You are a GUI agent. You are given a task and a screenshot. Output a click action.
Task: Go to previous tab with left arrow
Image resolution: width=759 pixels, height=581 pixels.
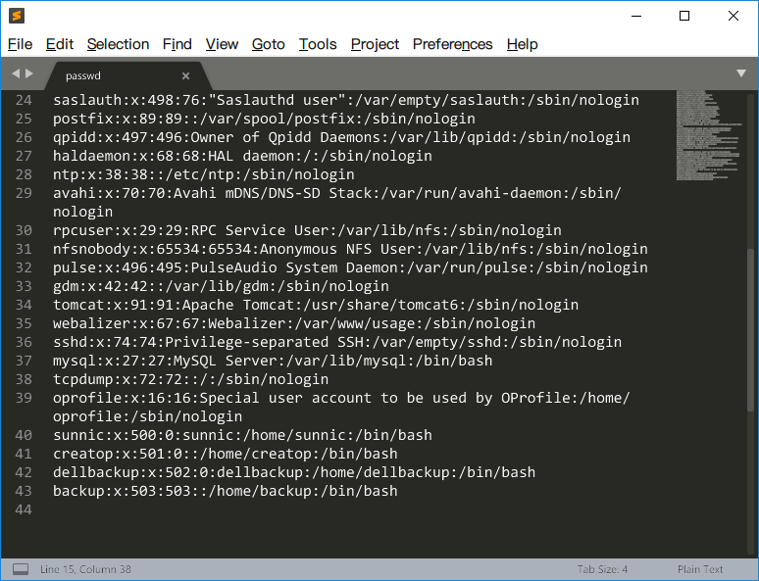point(16,73)
